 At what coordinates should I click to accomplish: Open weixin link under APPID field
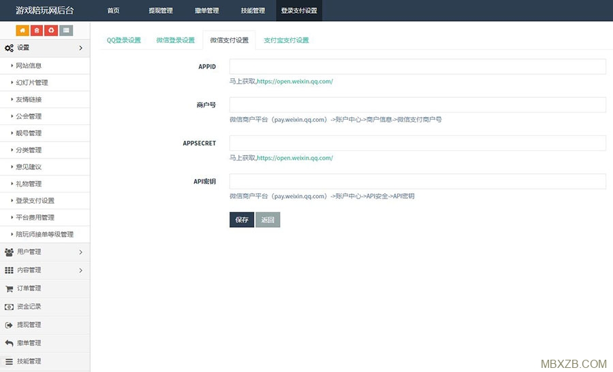tap(295, 82)
